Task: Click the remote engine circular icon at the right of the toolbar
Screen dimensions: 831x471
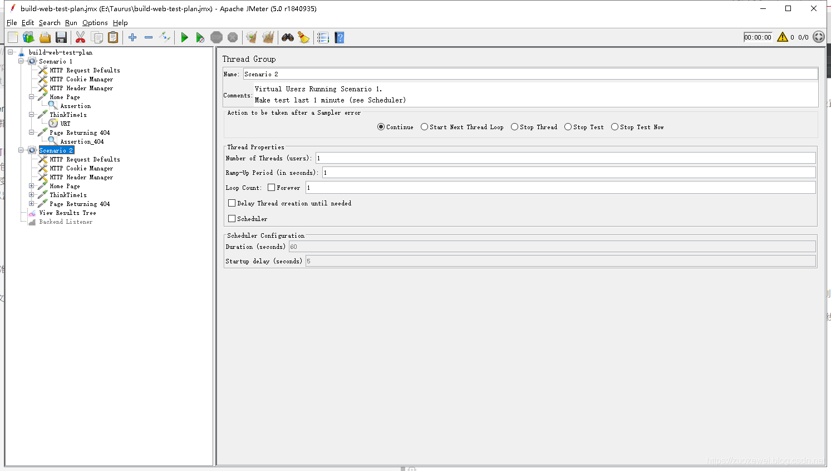Action: 819,37
